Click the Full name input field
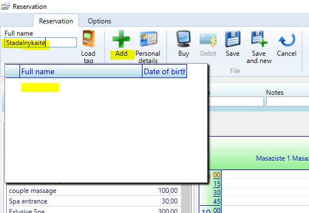This screenshot has height=213, width=309. pyautogui.click(x=41, y=42)
